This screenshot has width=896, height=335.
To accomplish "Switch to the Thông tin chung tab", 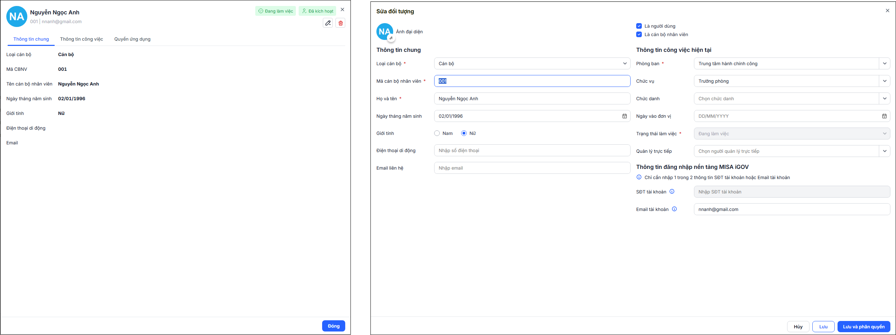I will (x=31, y=39).
